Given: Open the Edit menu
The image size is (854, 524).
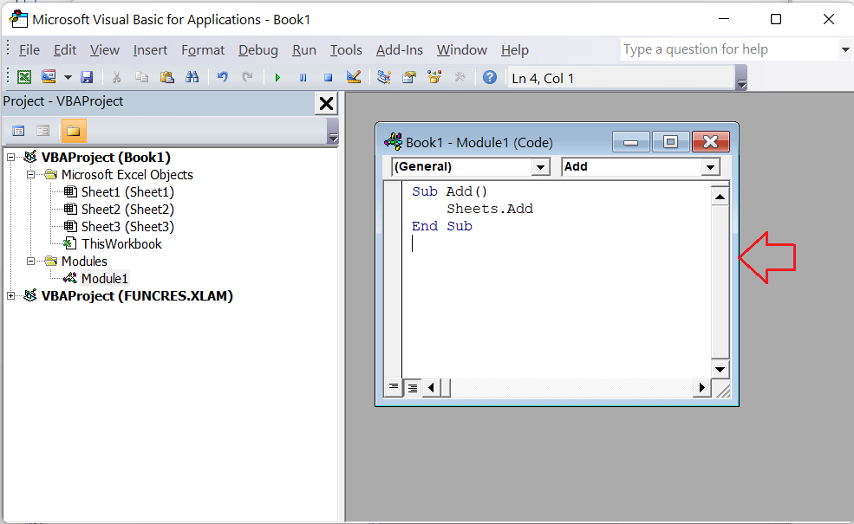Looking at the screenshot, I should (65, 50).
